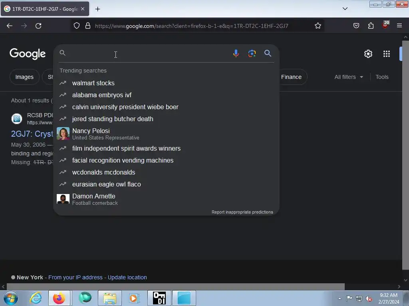This screenshot has width=409, height=306.
Task: Choose the 'walmart stocks' suggestion
Action: [166, 83]
